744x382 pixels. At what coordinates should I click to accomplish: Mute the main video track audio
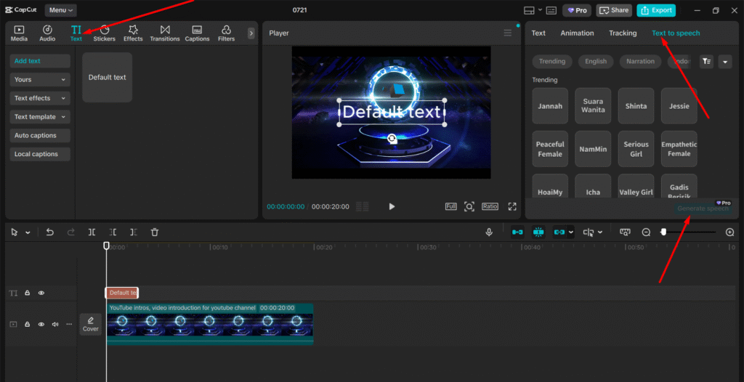point(55,324)
